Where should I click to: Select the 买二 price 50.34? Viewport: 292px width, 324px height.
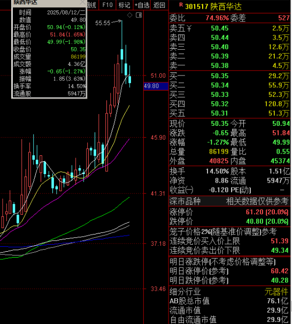tap(220, 85)
